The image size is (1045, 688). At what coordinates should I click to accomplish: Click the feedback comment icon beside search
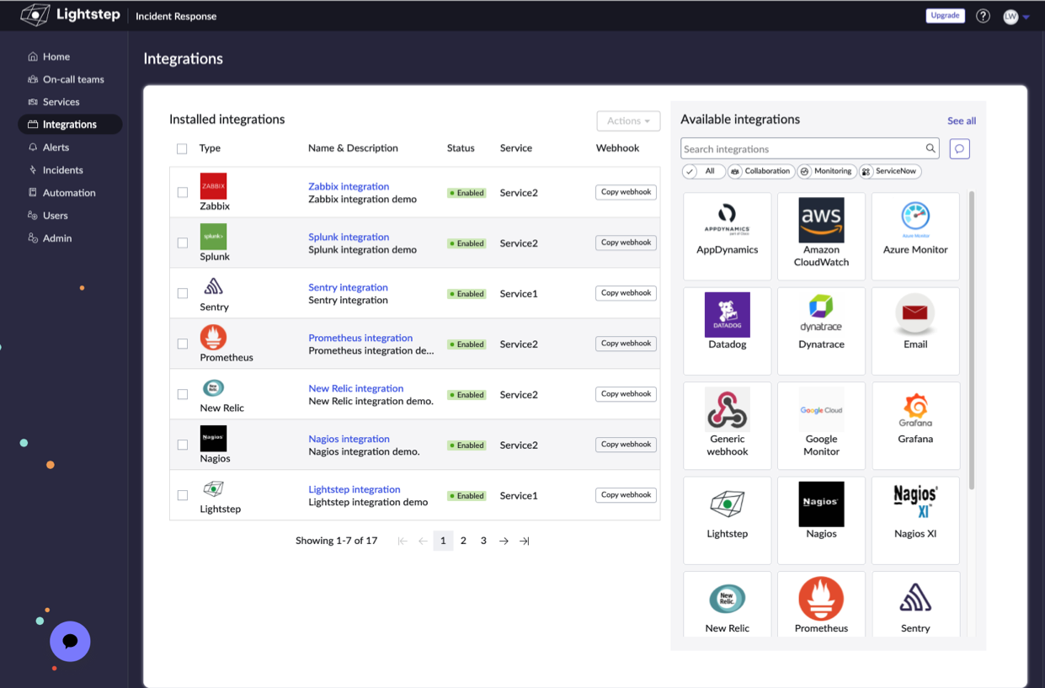[959, 149]
